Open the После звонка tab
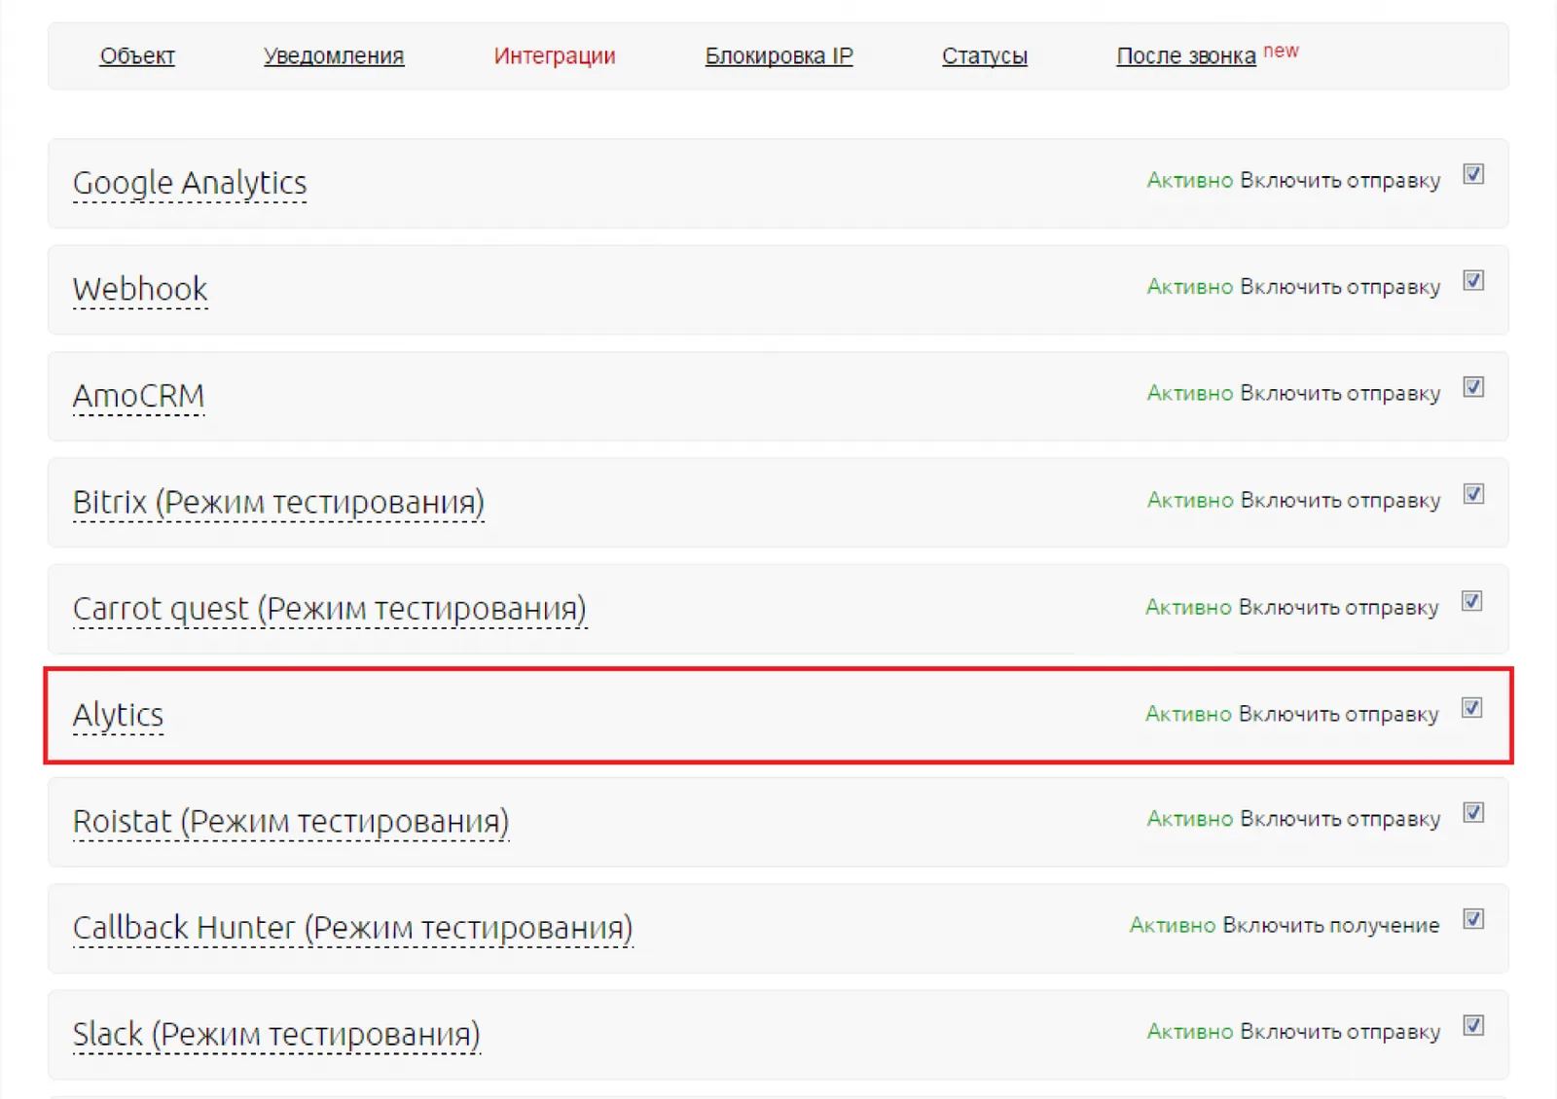The image size is (1557, 1099). click(1186, 56)
